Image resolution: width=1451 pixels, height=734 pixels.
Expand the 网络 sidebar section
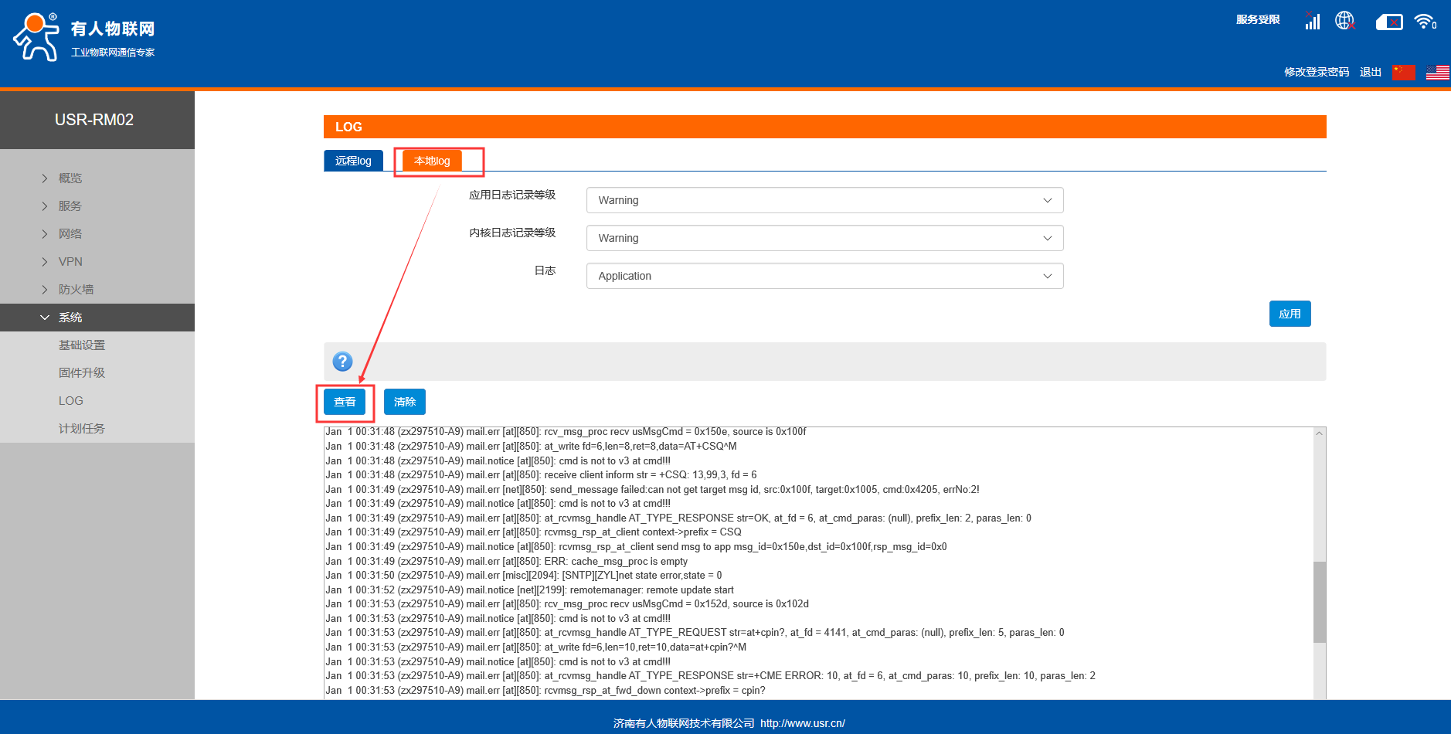pos(70,234)
